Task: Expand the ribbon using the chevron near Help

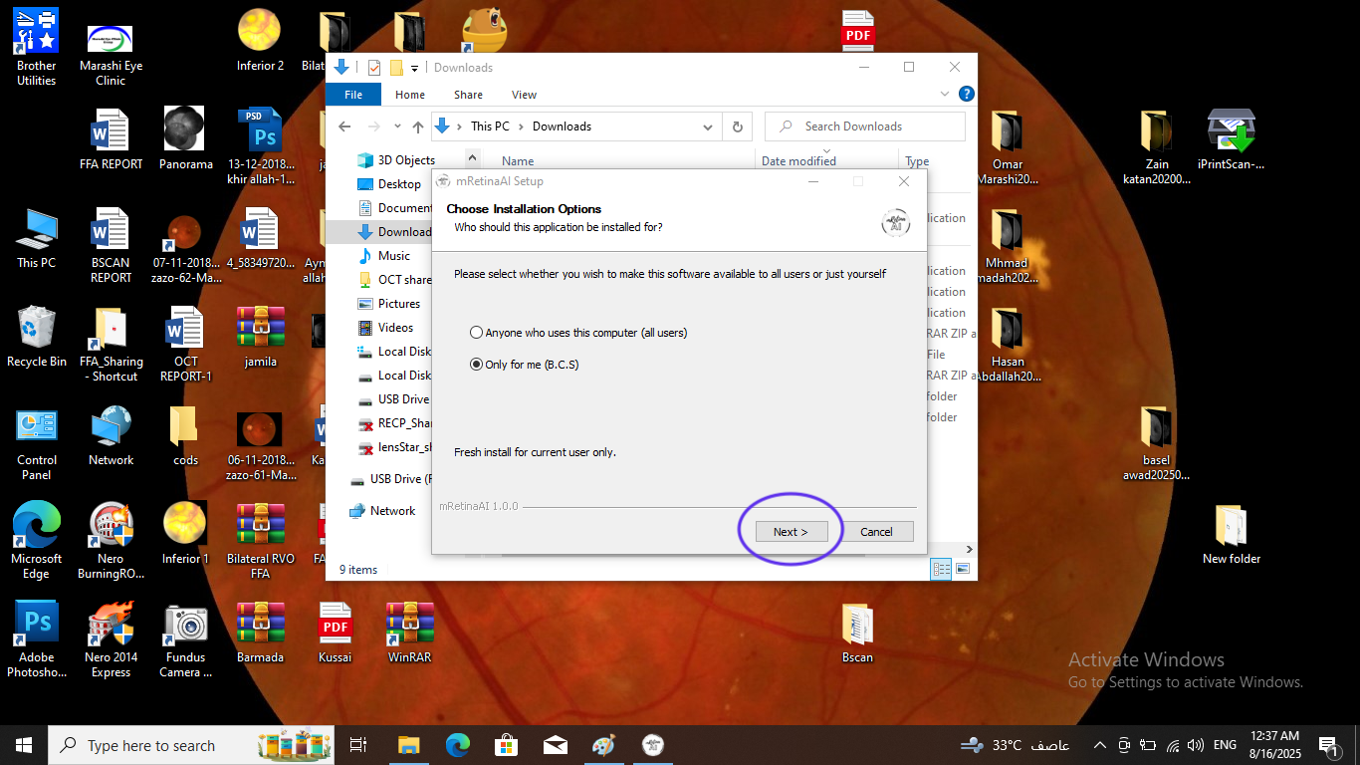Action: coord(944,95)
